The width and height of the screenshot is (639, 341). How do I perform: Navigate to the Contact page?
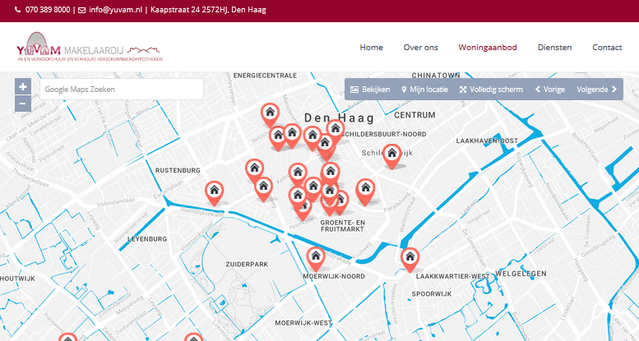607,48
